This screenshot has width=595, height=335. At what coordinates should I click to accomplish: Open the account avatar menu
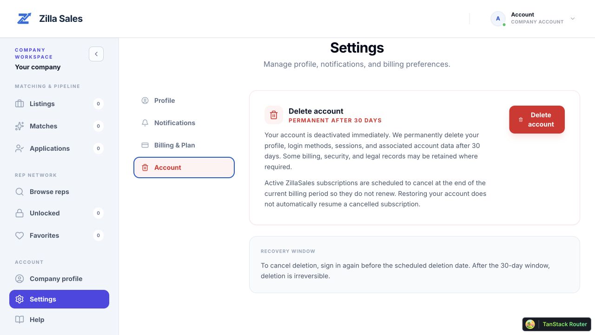point(498,19)
